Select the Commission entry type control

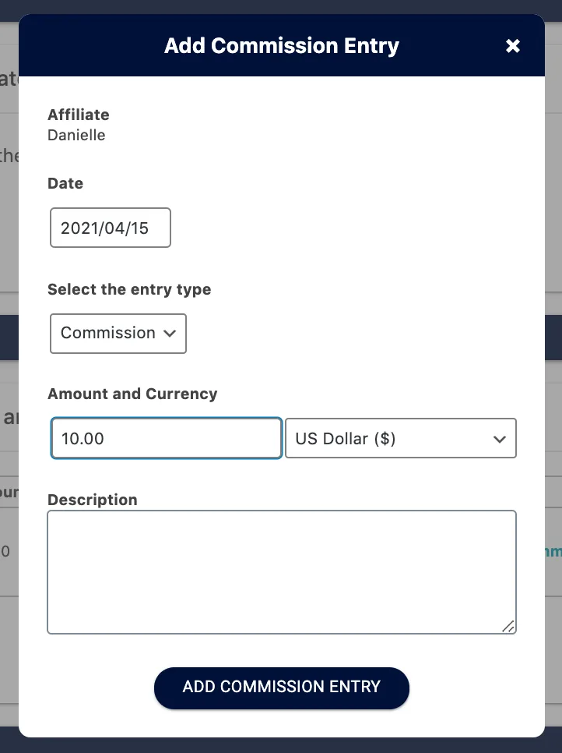(118, 333)
